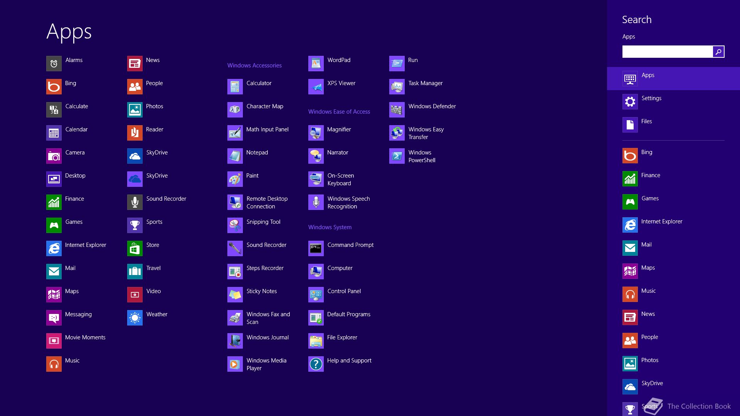Launch Windows Media Player icon
The width and height of the screenshot is (740, 416).
[235, 364]
